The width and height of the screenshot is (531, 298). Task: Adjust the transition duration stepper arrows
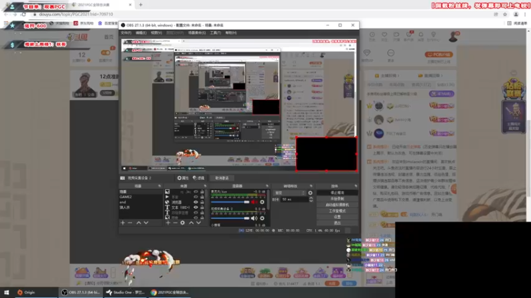pos(311,199)
